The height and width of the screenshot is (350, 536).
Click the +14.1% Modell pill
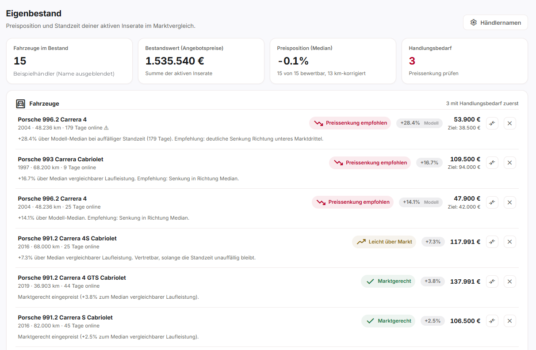(421, 202)
